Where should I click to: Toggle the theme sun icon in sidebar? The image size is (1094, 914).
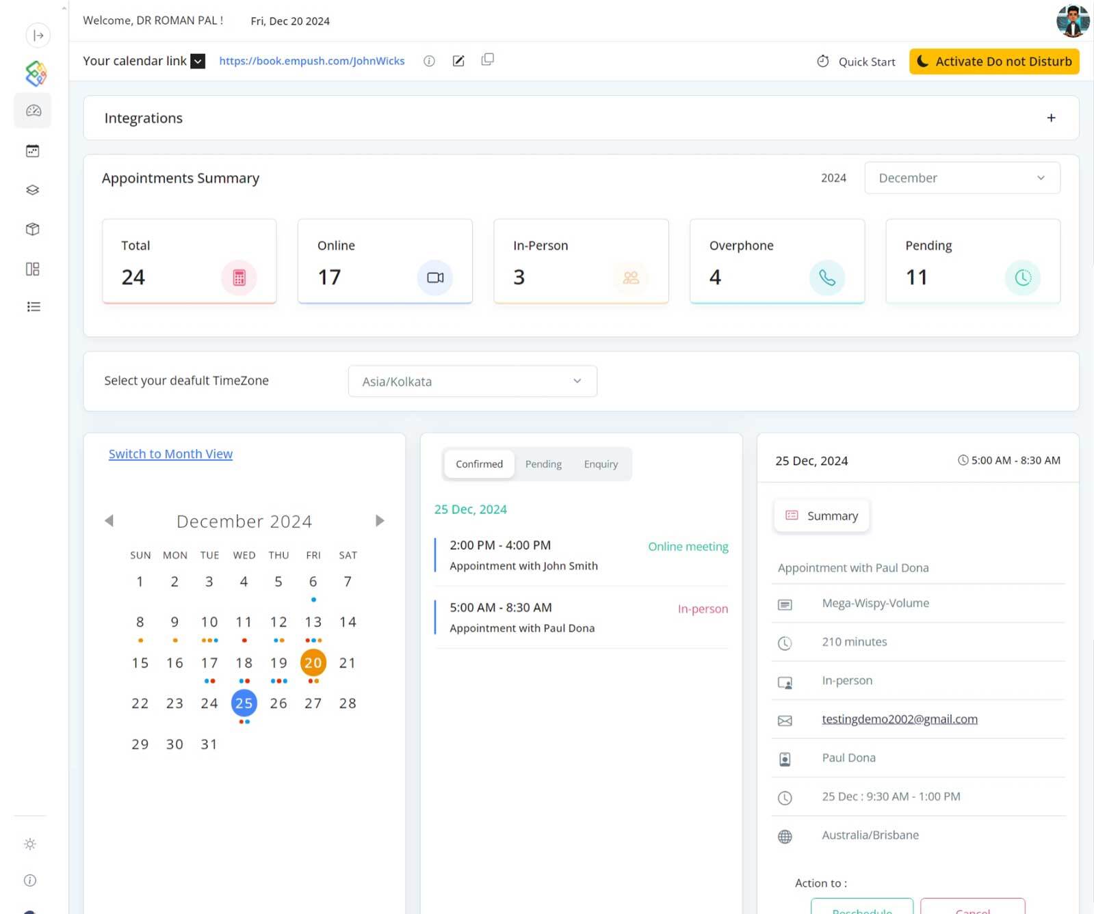point(30,844)
